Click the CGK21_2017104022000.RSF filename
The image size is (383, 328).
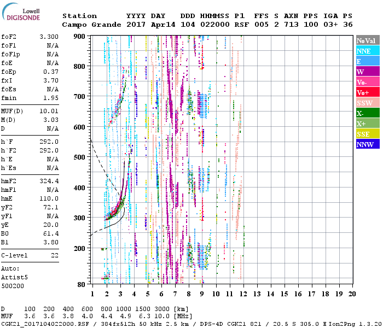click(x=45, y=324)
